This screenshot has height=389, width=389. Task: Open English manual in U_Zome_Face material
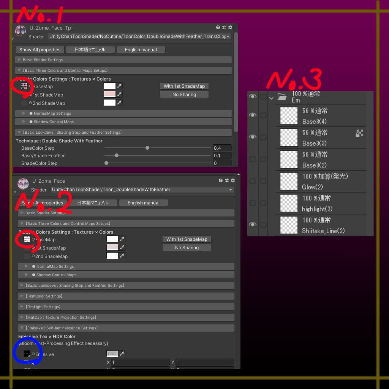(x=143, y=203)
